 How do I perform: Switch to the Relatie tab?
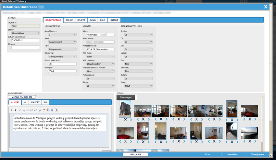coord(81,20)
